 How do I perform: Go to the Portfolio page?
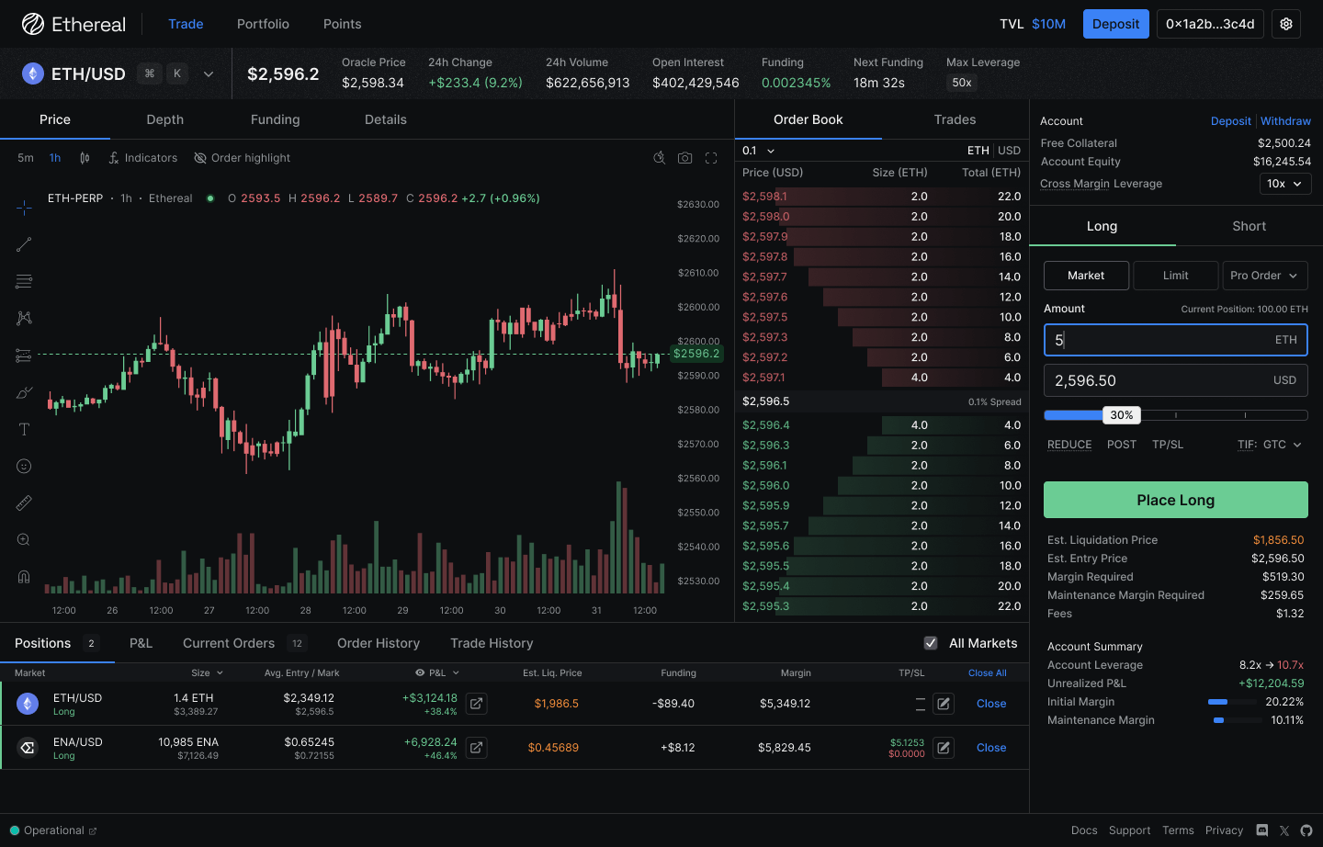(x=263, y=24)
